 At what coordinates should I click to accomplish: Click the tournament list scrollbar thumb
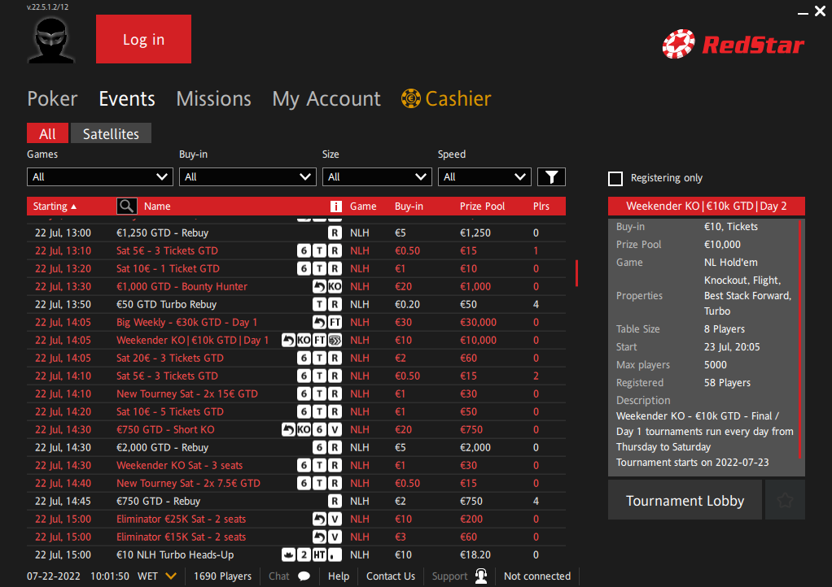[576, 273]
